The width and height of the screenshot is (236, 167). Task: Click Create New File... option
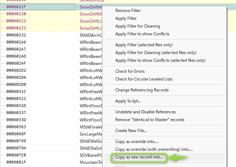131,131
